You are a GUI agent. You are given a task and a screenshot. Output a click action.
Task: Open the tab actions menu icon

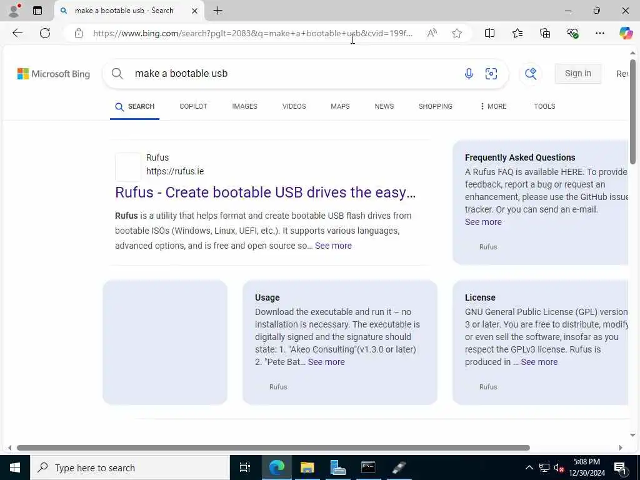pos(37,11)
